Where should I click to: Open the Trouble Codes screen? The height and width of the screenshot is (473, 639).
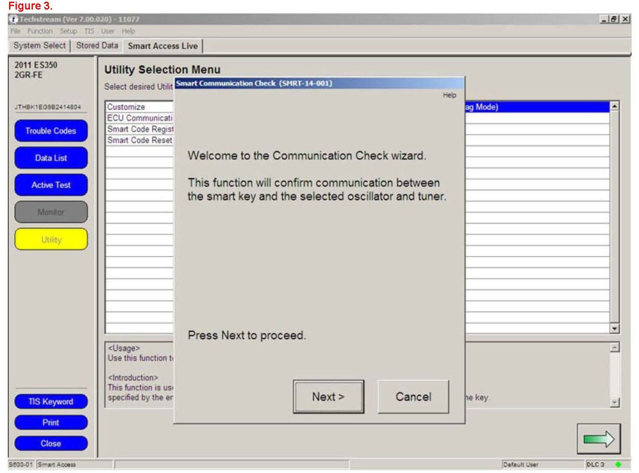click(51, 131)
